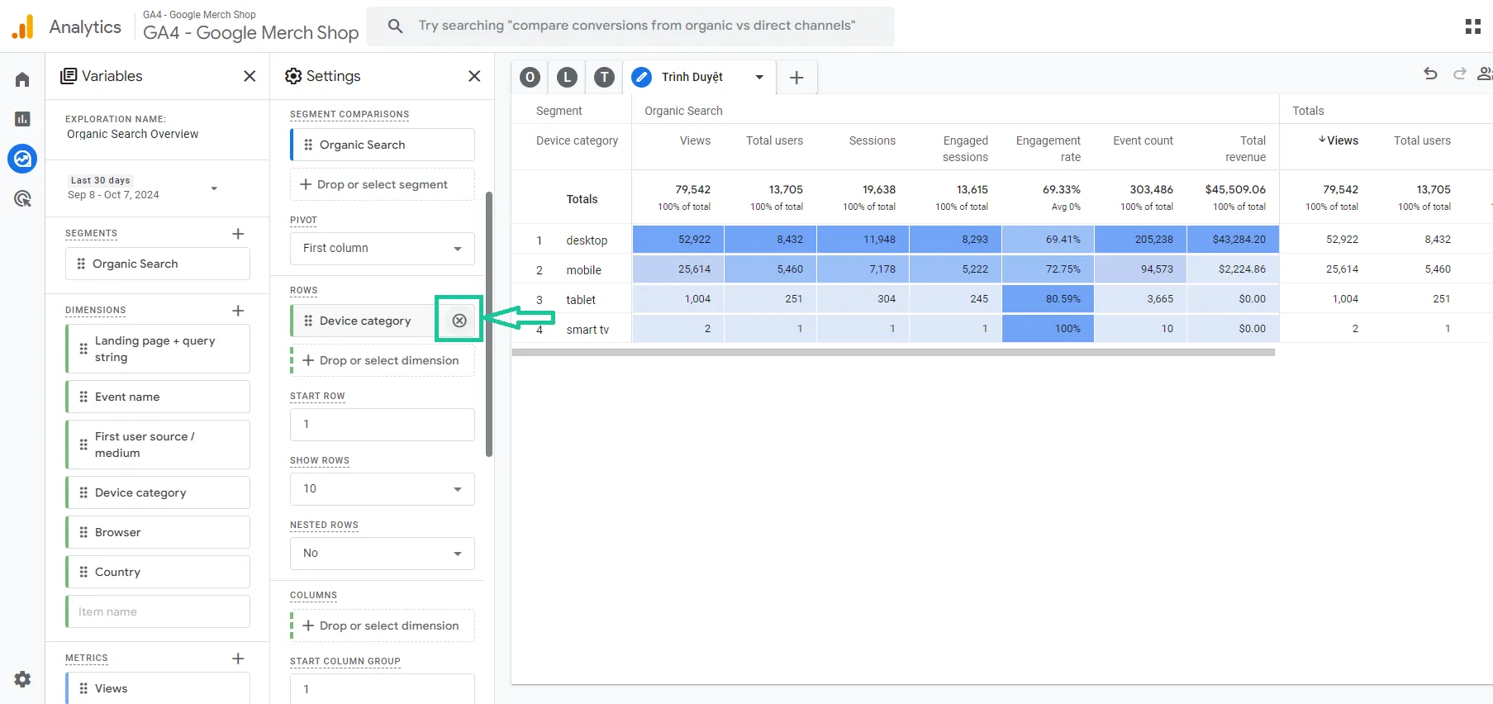1493x704 pixels.
Task: Open the Advertising icon in the left sidebar
Action: tap(22, 198)
